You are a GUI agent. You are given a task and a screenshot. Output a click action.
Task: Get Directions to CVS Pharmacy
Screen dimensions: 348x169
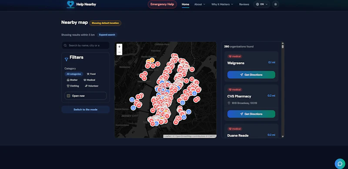[x=251, y=114]
